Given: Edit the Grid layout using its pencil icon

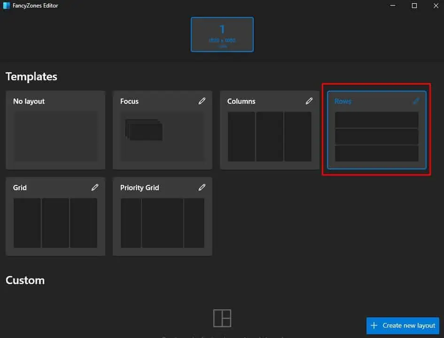Looking at the screenshot, I should pyautogui.click(x=95, y=187).
